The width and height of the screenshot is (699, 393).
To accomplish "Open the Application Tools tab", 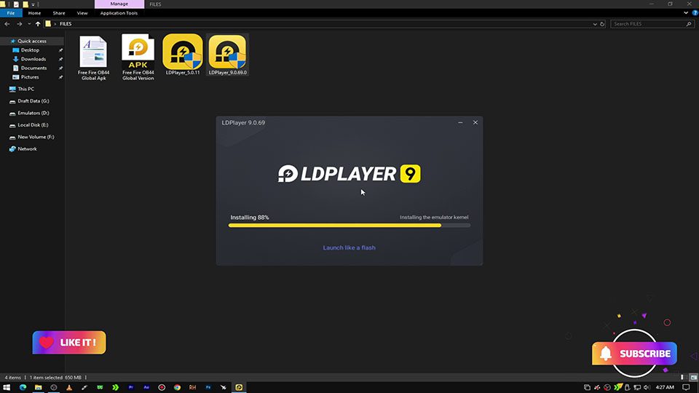I will 119,13.
